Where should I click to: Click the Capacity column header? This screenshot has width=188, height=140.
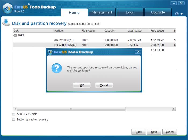pos(115,30)
